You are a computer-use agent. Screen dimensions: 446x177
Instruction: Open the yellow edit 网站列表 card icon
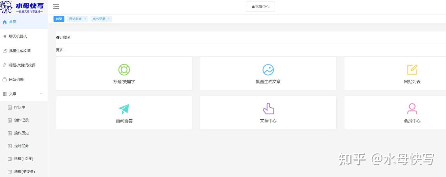tap(412, 70)
